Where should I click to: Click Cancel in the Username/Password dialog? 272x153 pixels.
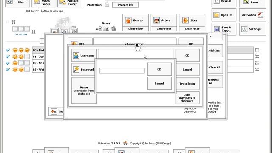(187, 69)
